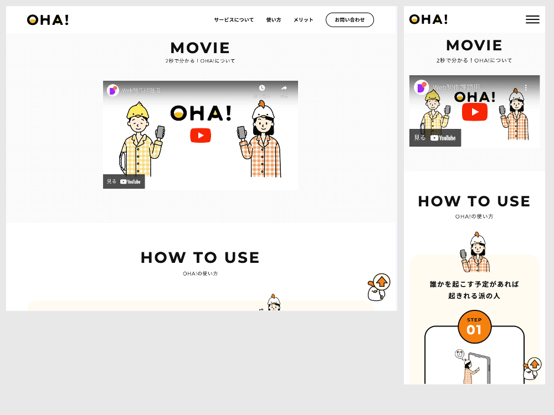Select the メリット navigation link

click(303, 20)
